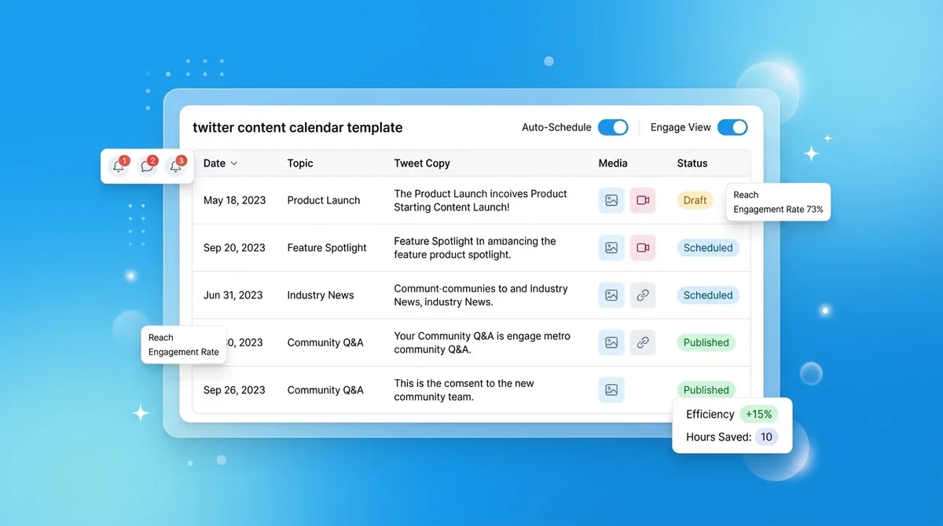Select the image media icon on Product Launch row
Image resolution: width=943 pixels, height=526 pixels.
point(611,200)
